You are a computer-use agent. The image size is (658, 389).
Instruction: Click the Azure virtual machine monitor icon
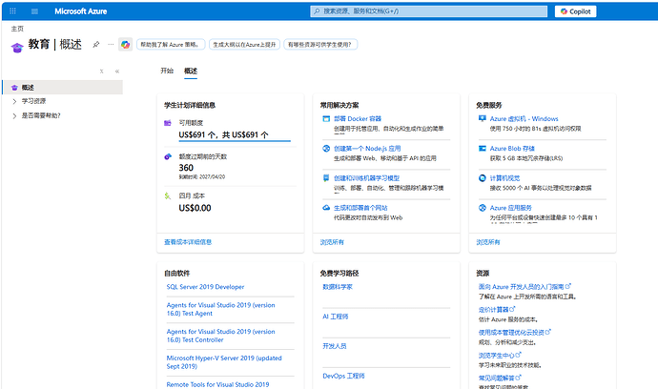(483, 119)
